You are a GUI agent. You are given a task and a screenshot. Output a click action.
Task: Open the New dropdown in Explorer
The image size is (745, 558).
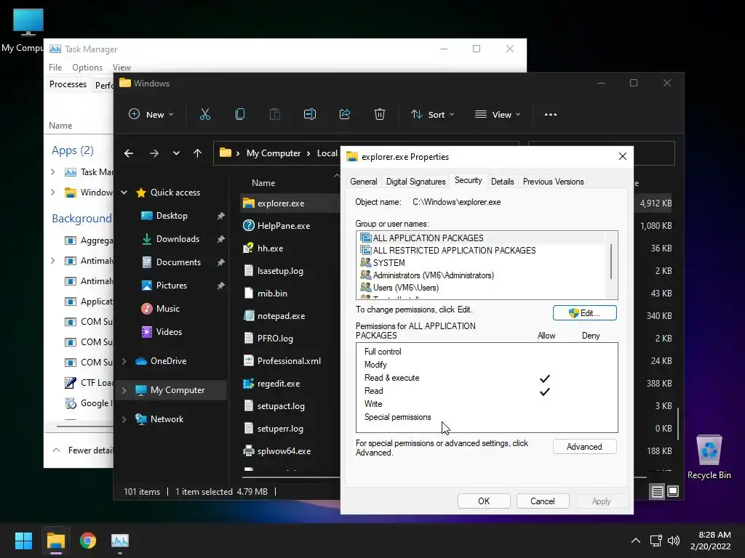click(151, 114)
